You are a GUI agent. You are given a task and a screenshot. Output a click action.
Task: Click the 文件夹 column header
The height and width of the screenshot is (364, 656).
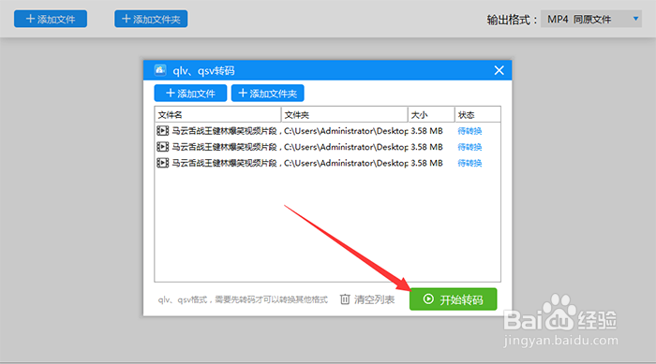[x=344, y=114]
